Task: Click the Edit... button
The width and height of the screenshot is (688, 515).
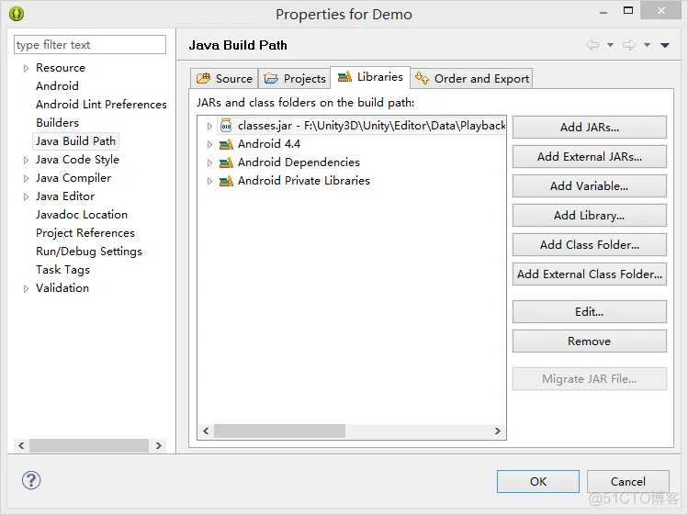Action: (590, 312)
